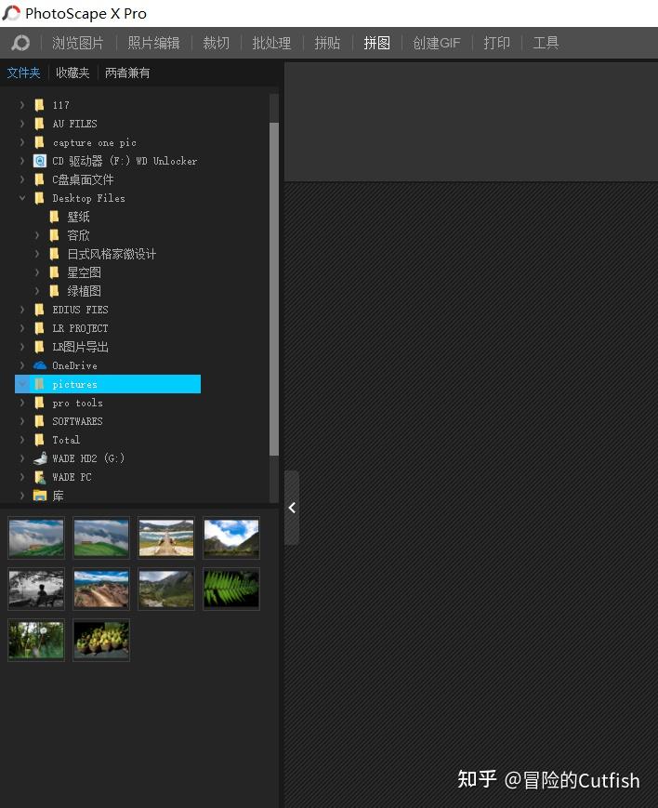
Task: Open the 照片编辑 tab
Action: tap(153, 43)
